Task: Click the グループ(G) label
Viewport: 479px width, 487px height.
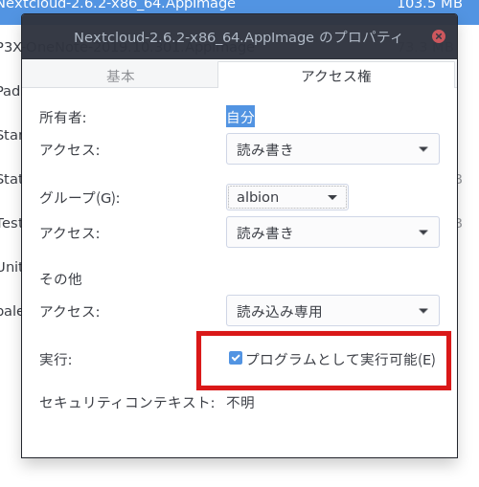Action: 80,197
